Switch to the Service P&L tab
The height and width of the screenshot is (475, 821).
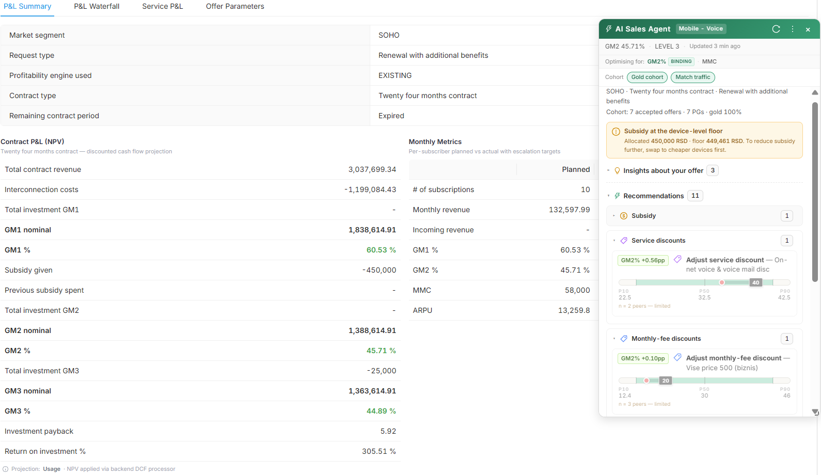click(x=163, y=7)
